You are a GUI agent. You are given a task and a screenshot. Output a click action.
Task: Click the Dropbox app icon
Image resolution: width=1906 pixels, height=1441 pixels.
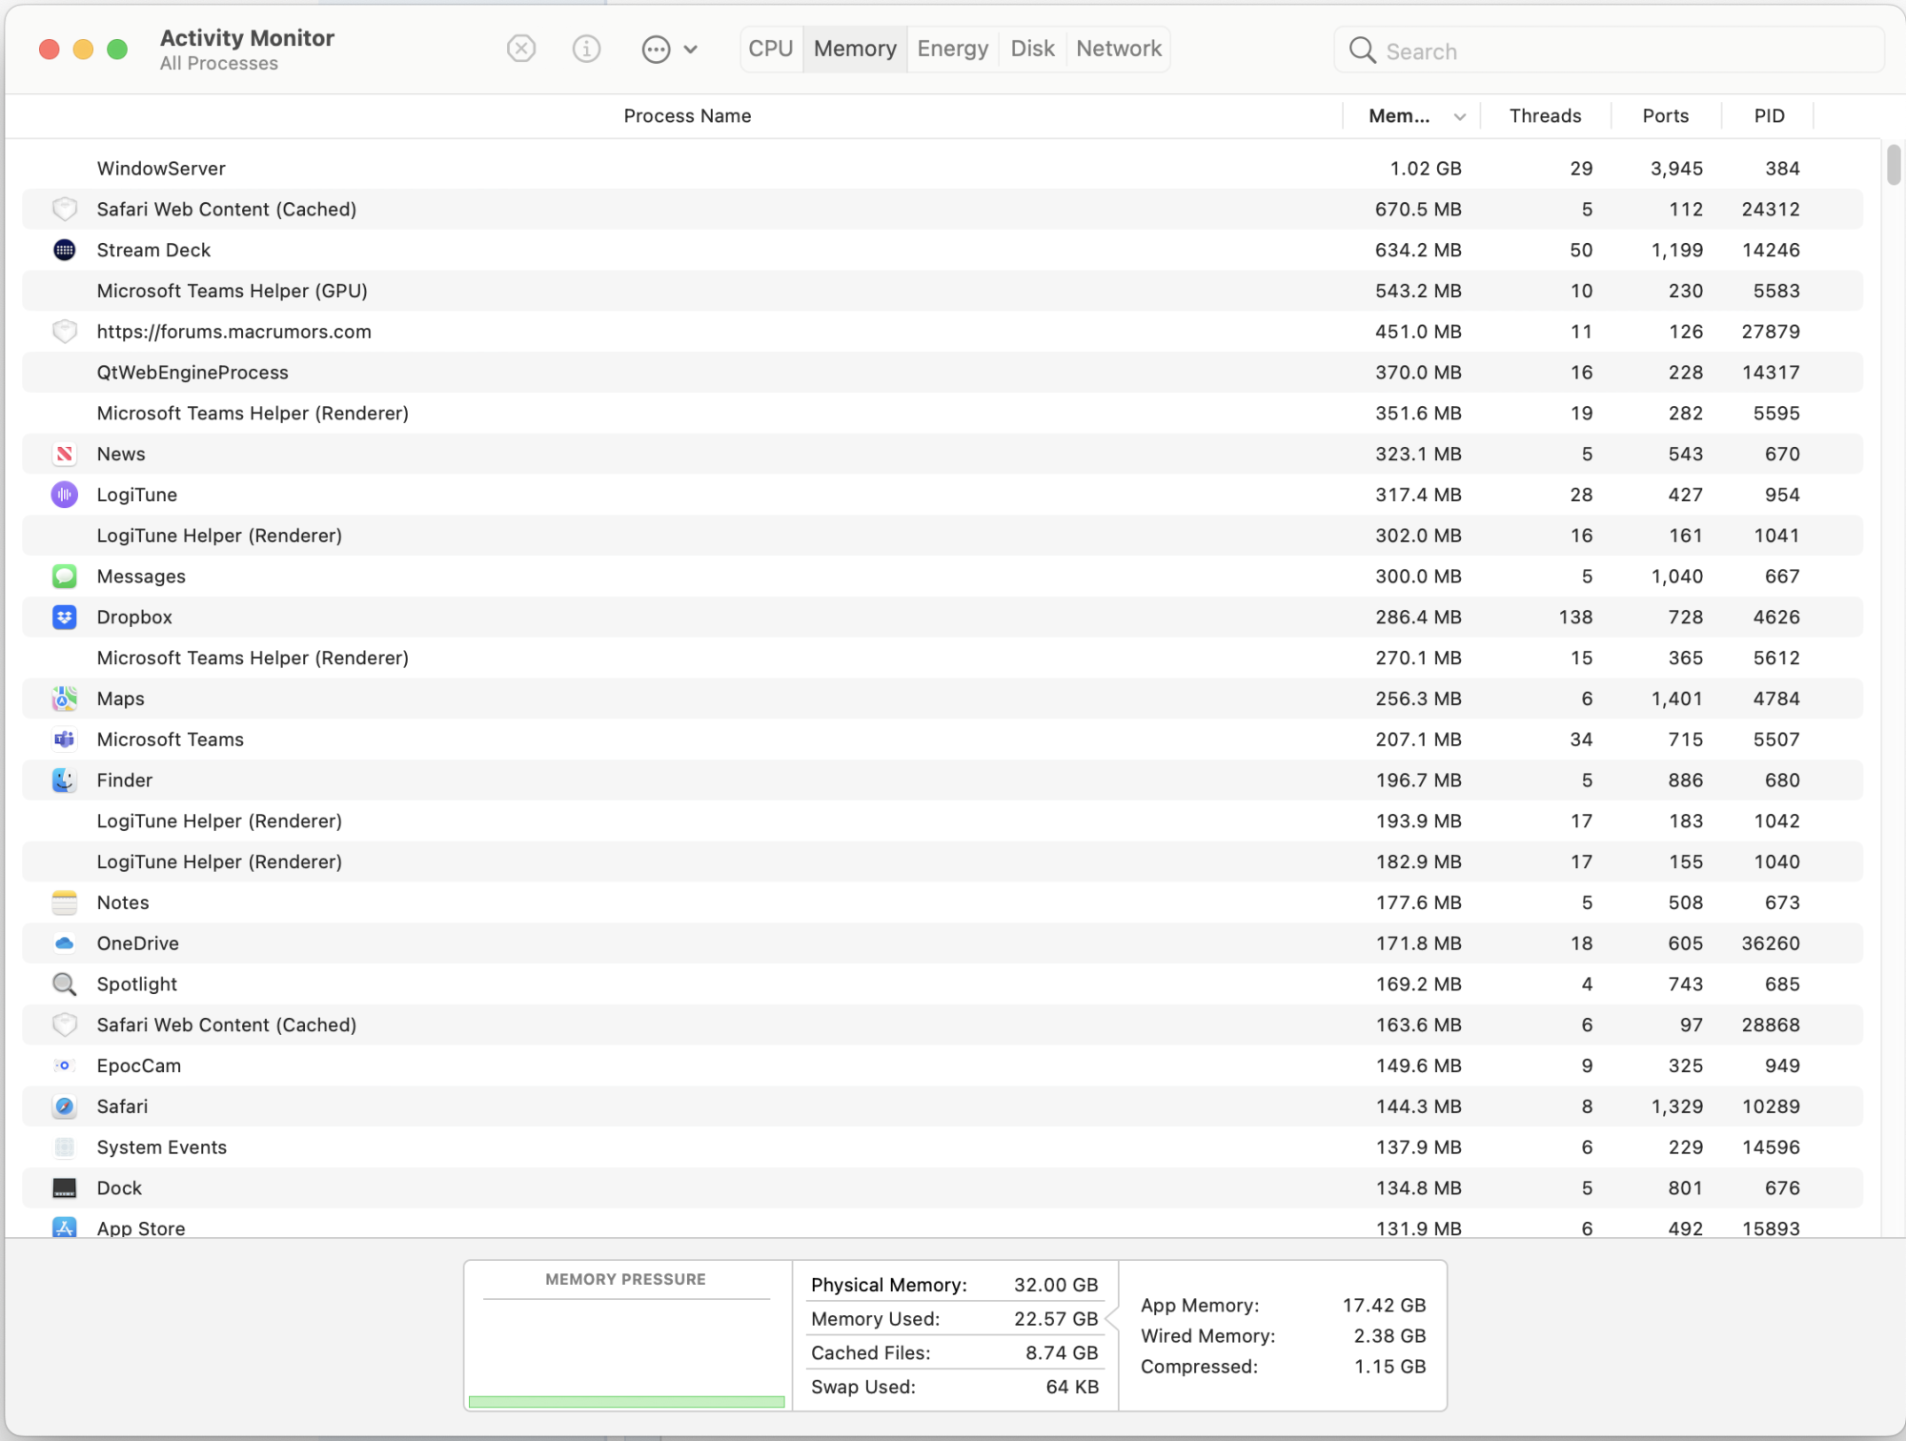[64, 617]
